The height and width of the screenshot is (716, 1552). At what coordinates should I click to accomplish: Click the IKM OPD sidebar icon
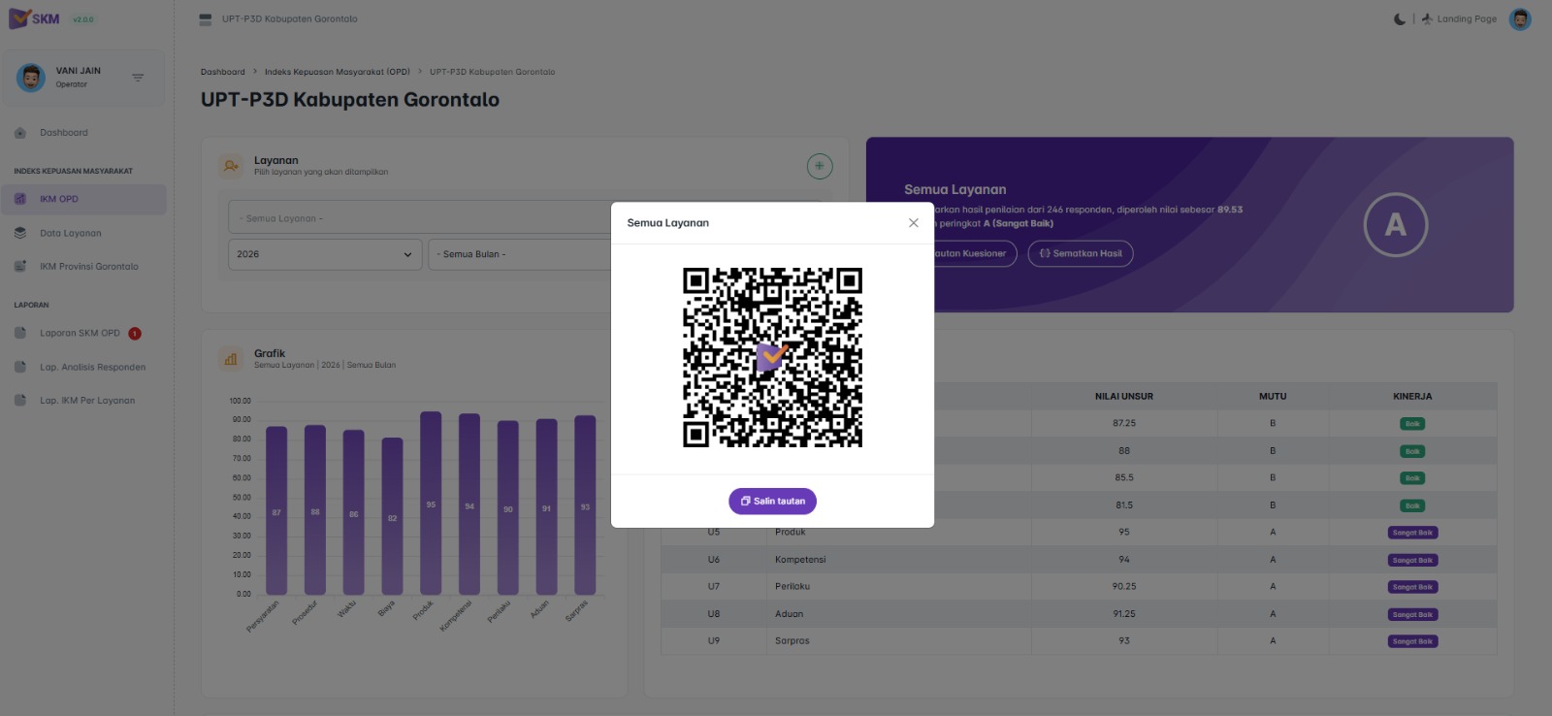20,199
